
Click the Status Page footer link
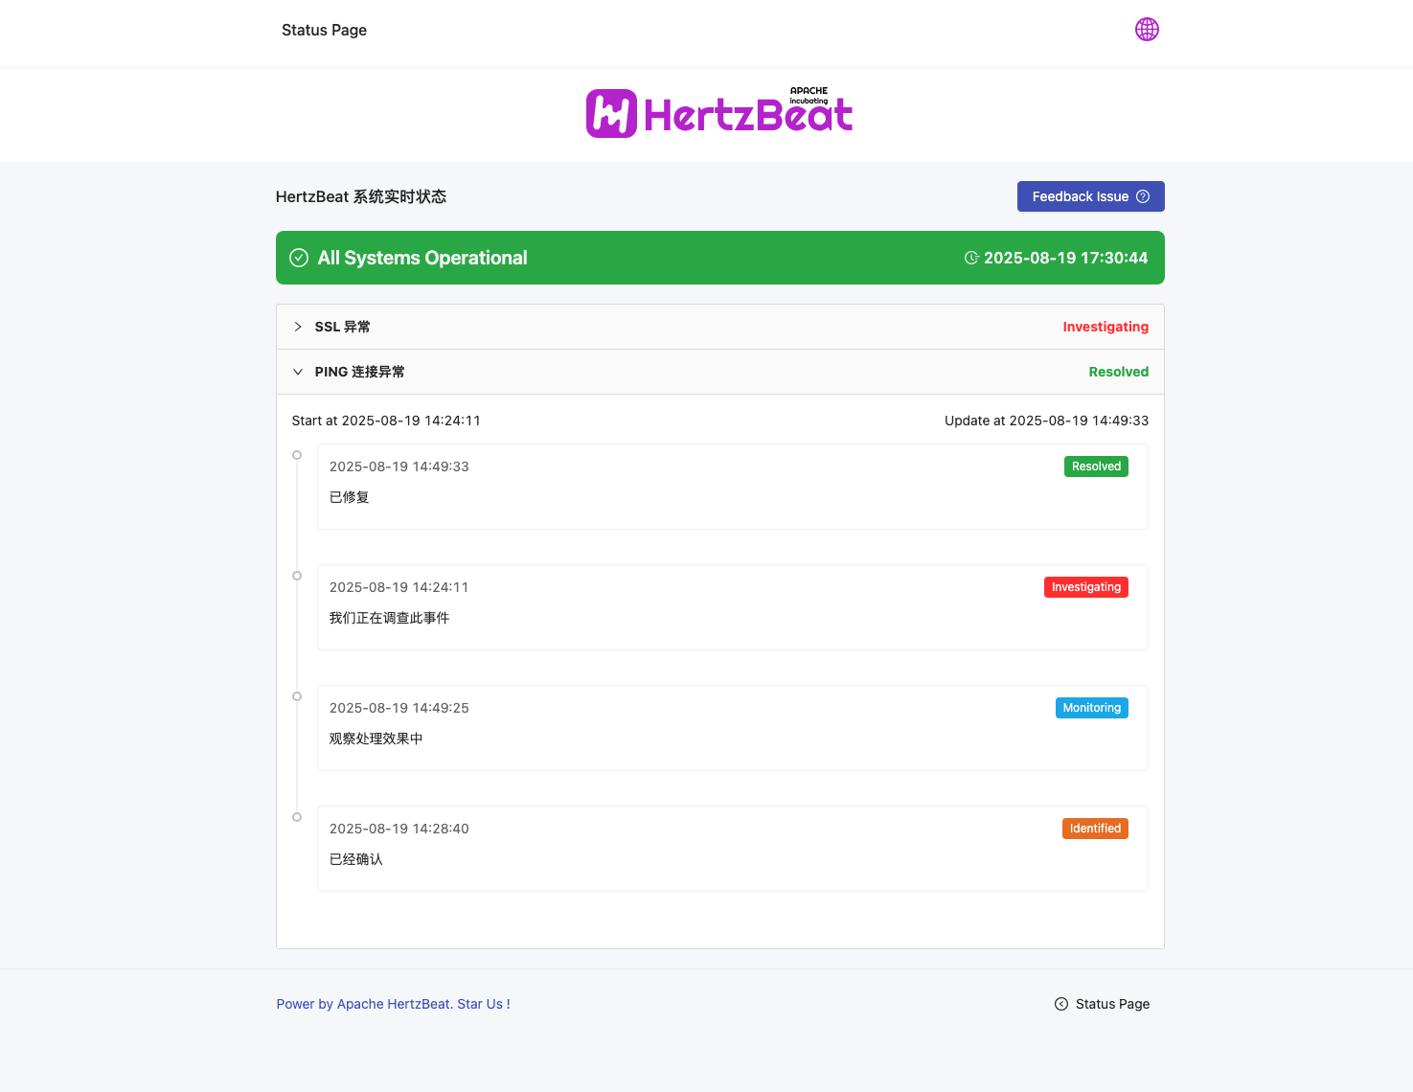tap(1112, 1004)
